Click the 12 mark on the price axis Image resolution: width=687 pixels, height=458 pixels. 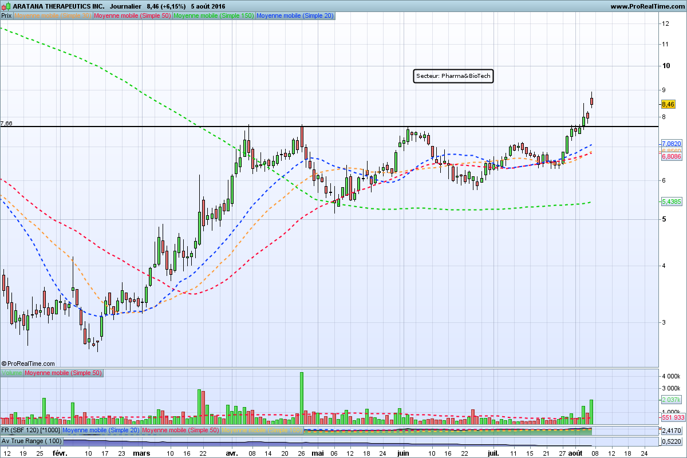[666, 23]
